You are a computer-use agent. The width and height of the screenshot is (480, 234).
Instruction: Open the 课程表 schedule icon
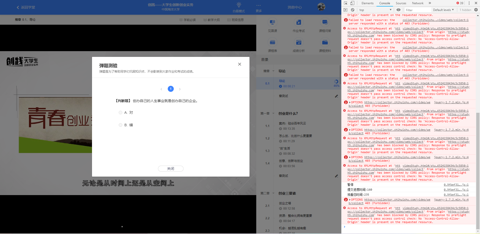pos(272,45)
